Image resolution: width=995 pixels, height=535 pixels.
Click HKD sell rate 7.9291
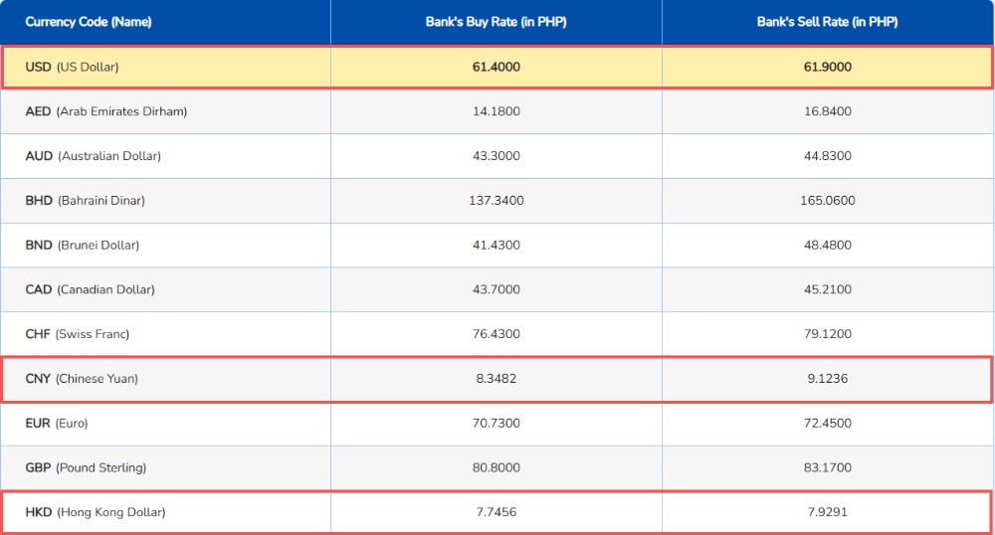[x=828, y=512]
